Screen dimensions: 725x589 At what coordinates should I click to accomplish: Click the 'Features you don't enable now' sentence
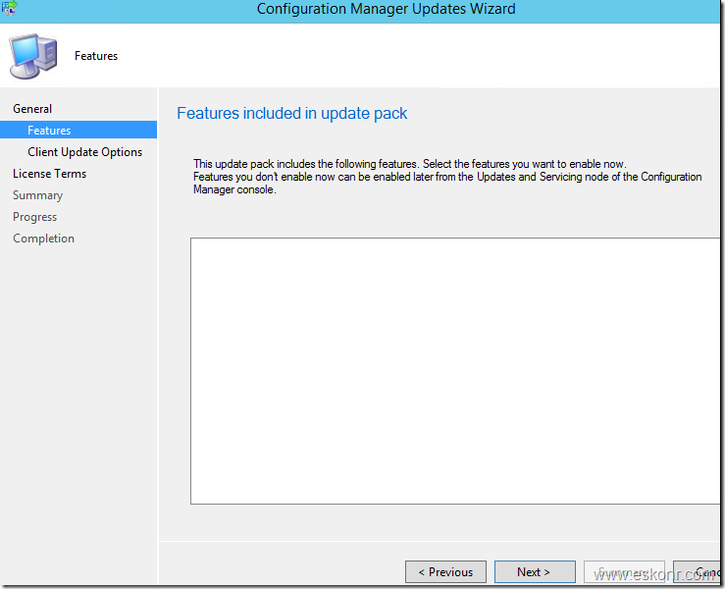coord(446,177)
